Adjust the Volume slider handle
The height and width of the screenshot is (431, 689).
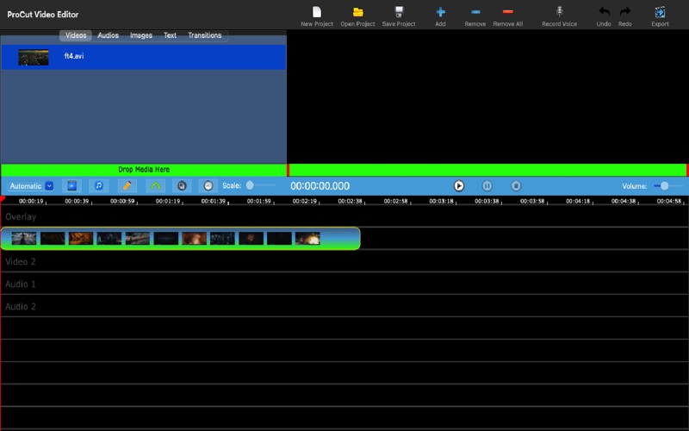664,186
